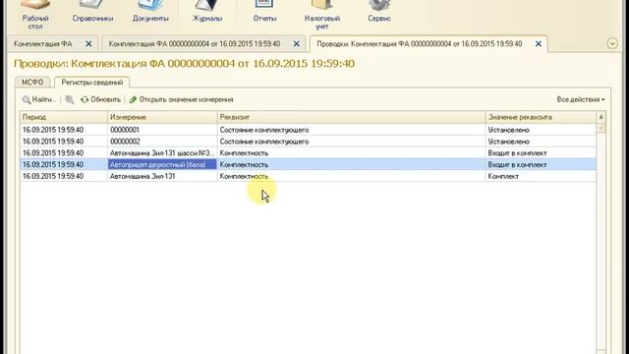Click Комплектность in the Автоприцеп row
This screenshot has width=629, height=354.
(x=244, y=164)
